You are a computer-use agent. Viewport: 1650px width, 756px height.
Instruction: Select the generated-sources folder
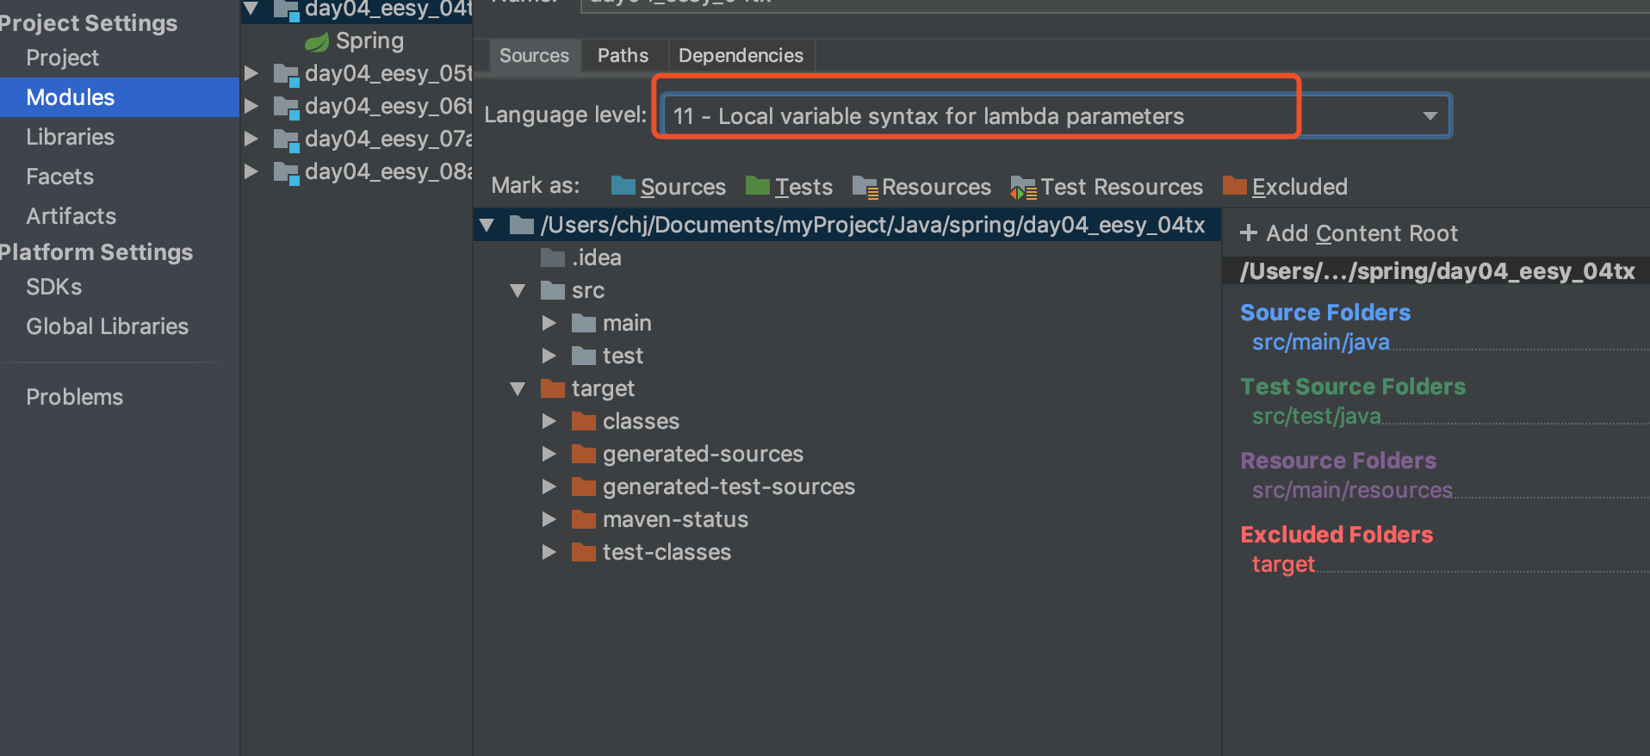tap(703, 454)
